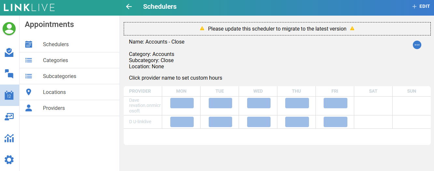Click provider name D U-linklive
Image resolution: width=434 pixels, height=171 pixels.
click(x=140, y=122)
